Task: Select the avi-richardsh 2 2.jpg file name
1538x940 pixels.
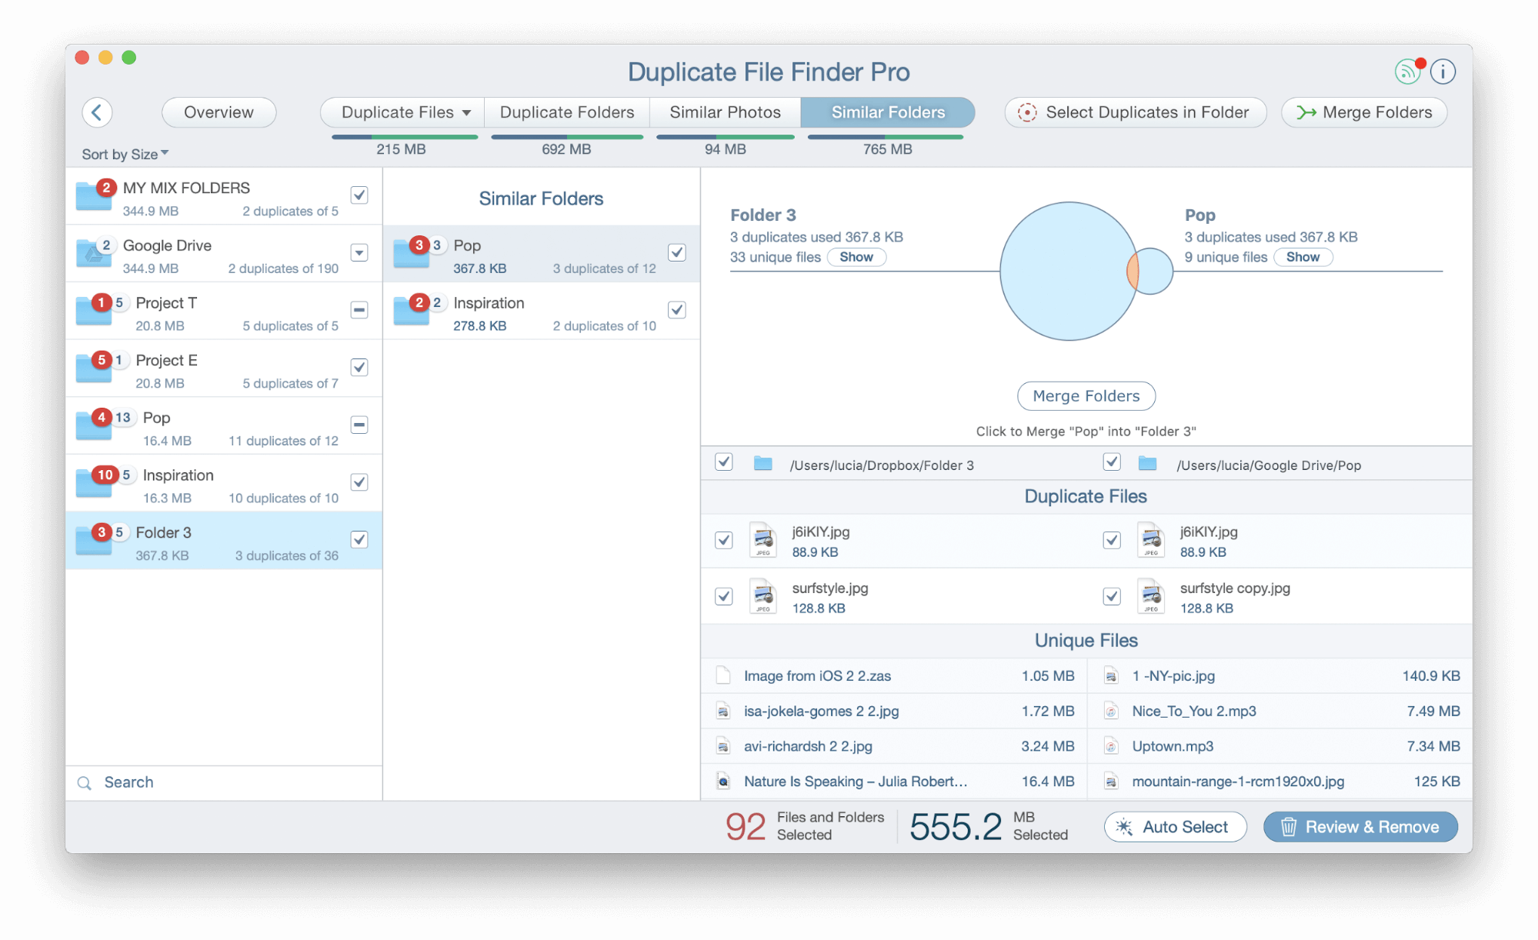Action: pyautogui.click(x=808, y=746)
